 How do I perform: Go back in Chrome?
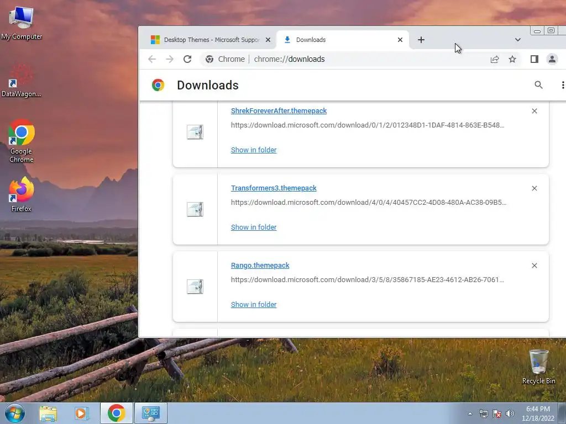click(x=152, y=59)
